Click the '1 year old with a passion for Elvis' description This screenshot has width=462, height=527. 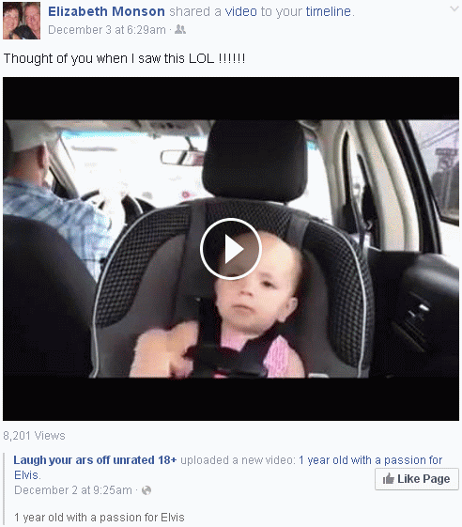point(100,517)
